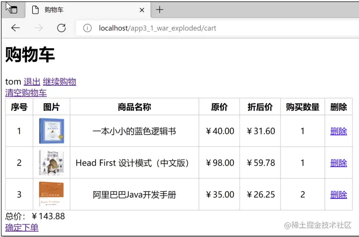
Task: Click the 清空购物车 link
Action: 26,93
